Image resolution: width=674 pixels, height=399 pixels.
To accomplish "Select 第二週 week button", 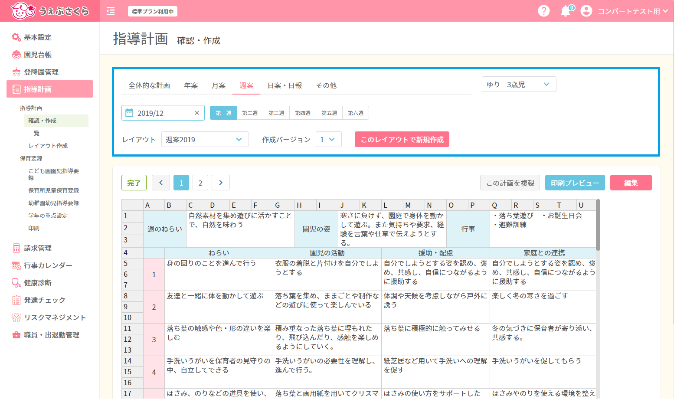I will click(x=250, y=113).
